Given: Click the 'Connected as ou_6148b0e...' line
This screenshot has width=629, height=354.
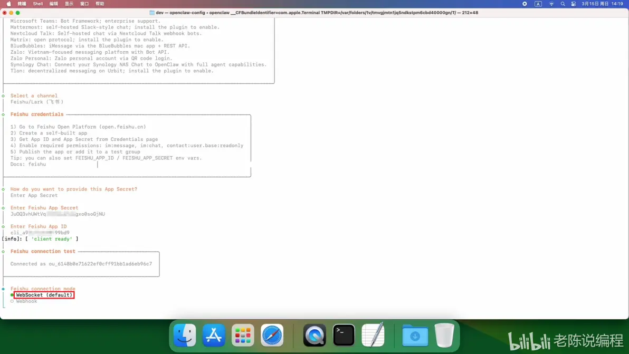Looking at the screenshot, I should [x=81, y=264].
